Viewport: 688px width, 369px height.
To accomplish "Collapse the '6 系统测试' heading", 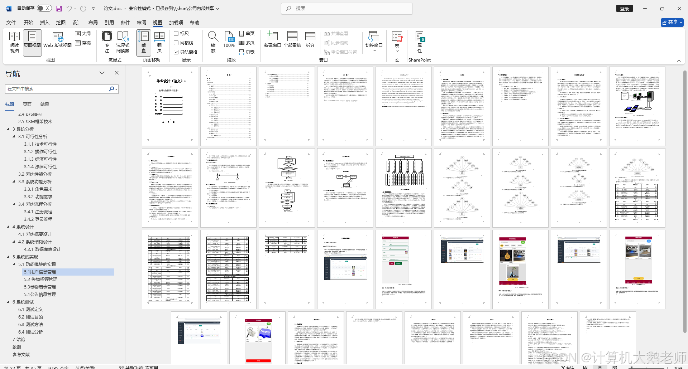I will [x=8, y=302].
